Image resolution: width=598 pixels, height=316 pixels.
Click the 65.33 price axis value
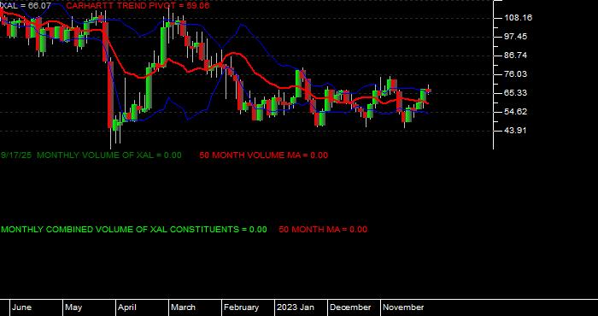pos(516,93)
